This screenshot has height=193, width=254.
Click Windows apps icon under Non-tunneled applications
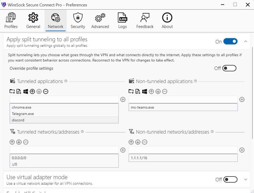pos(145,92)
